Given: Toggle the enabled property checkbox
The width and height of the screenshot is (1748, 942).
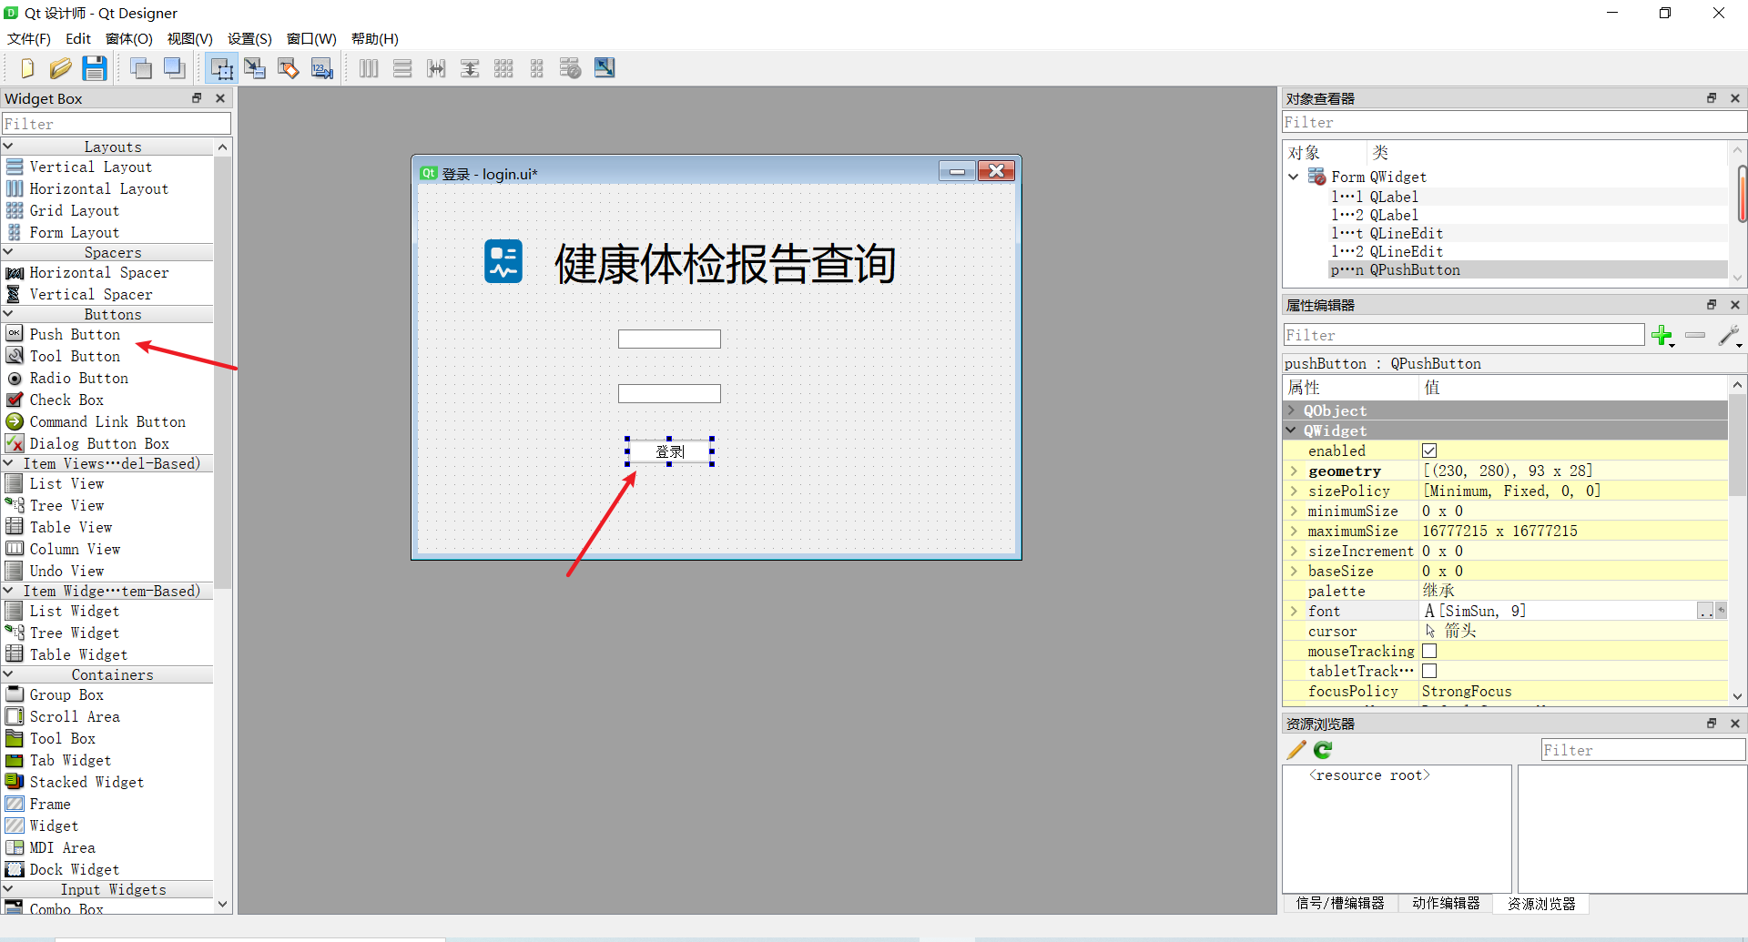Looking at the screenshot, I should tap(1429, 451).
